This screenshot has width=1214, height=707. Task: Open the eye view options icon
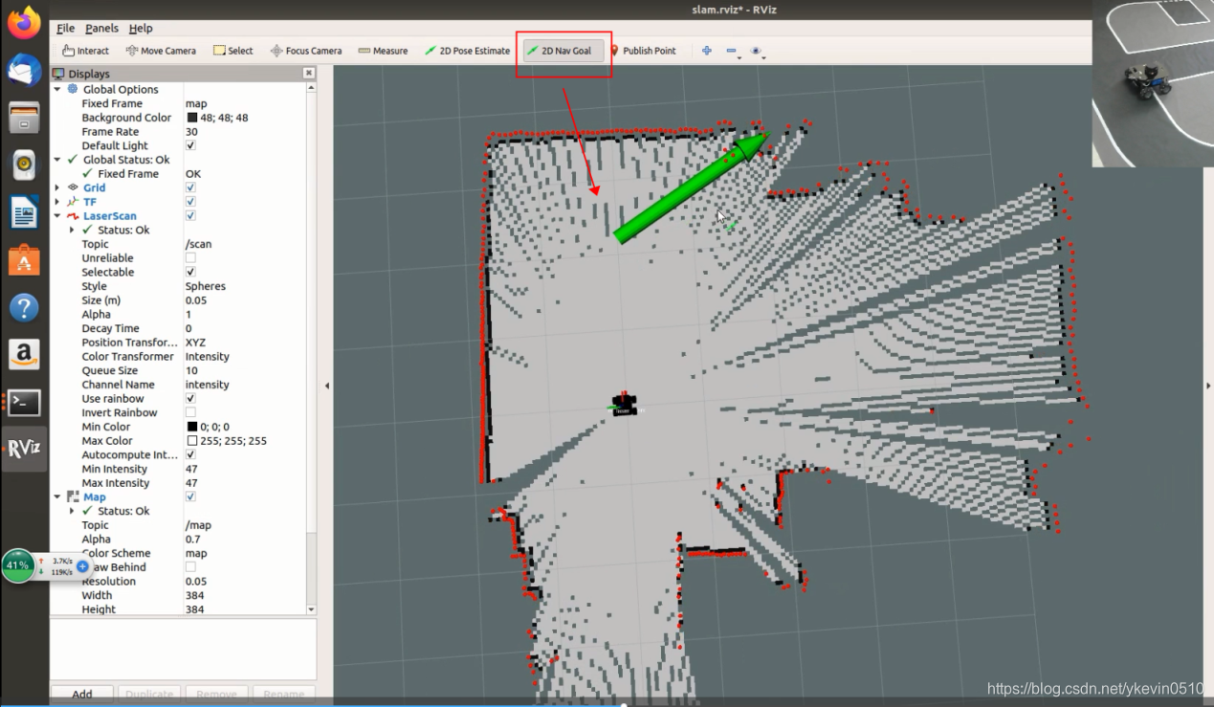[x=757, y=51]
